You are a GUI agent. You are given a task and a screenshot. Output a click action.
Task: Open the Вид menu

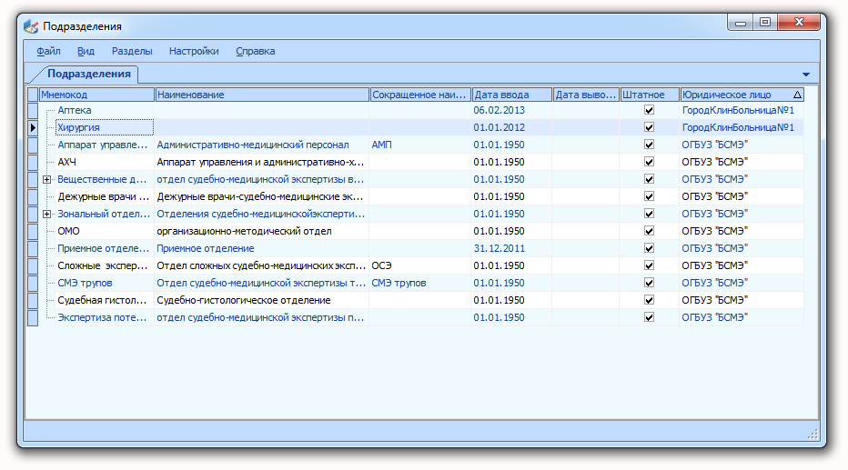[86, 51]
